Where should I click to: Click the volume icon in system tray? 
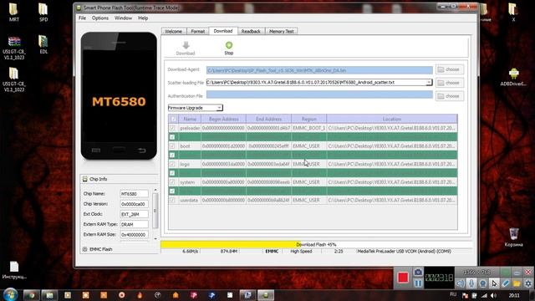pyautogui.click(x=493, y=295)
